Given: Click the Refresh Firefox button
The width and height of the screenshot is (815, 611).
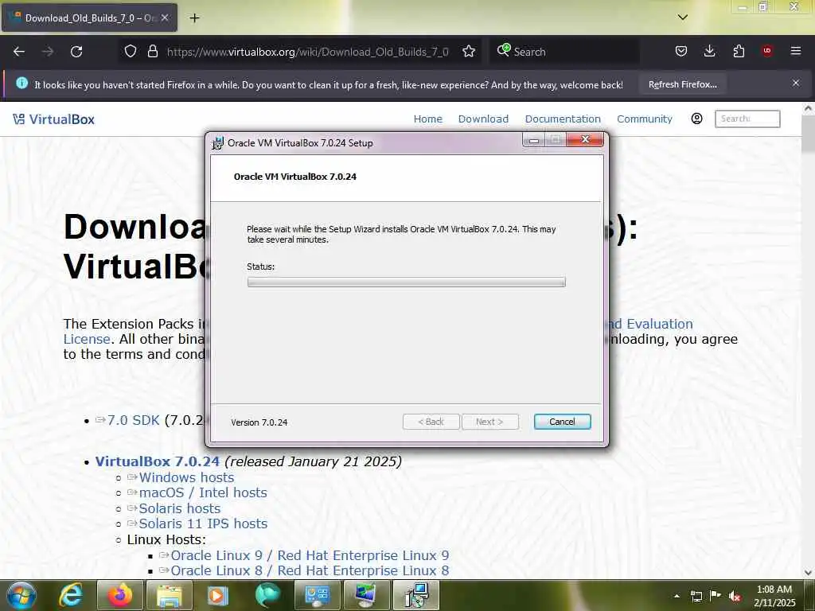Looking at the screenshot, I should point(682,84).
